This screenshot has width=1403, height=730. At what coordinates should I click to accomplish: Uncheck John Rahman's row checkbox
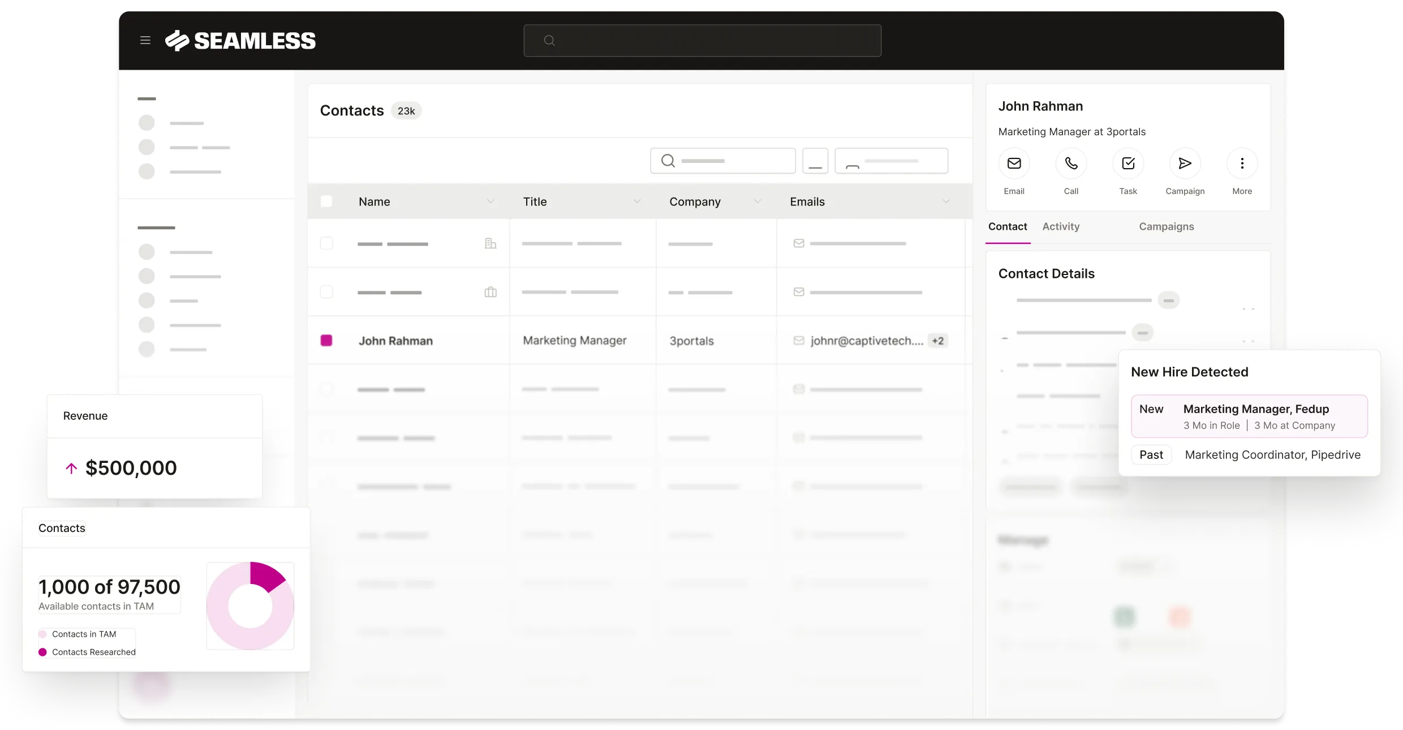click(x=326, y=340)
